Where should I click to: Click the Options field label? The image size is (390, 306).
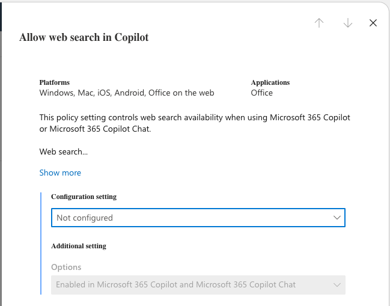point(66,267)
